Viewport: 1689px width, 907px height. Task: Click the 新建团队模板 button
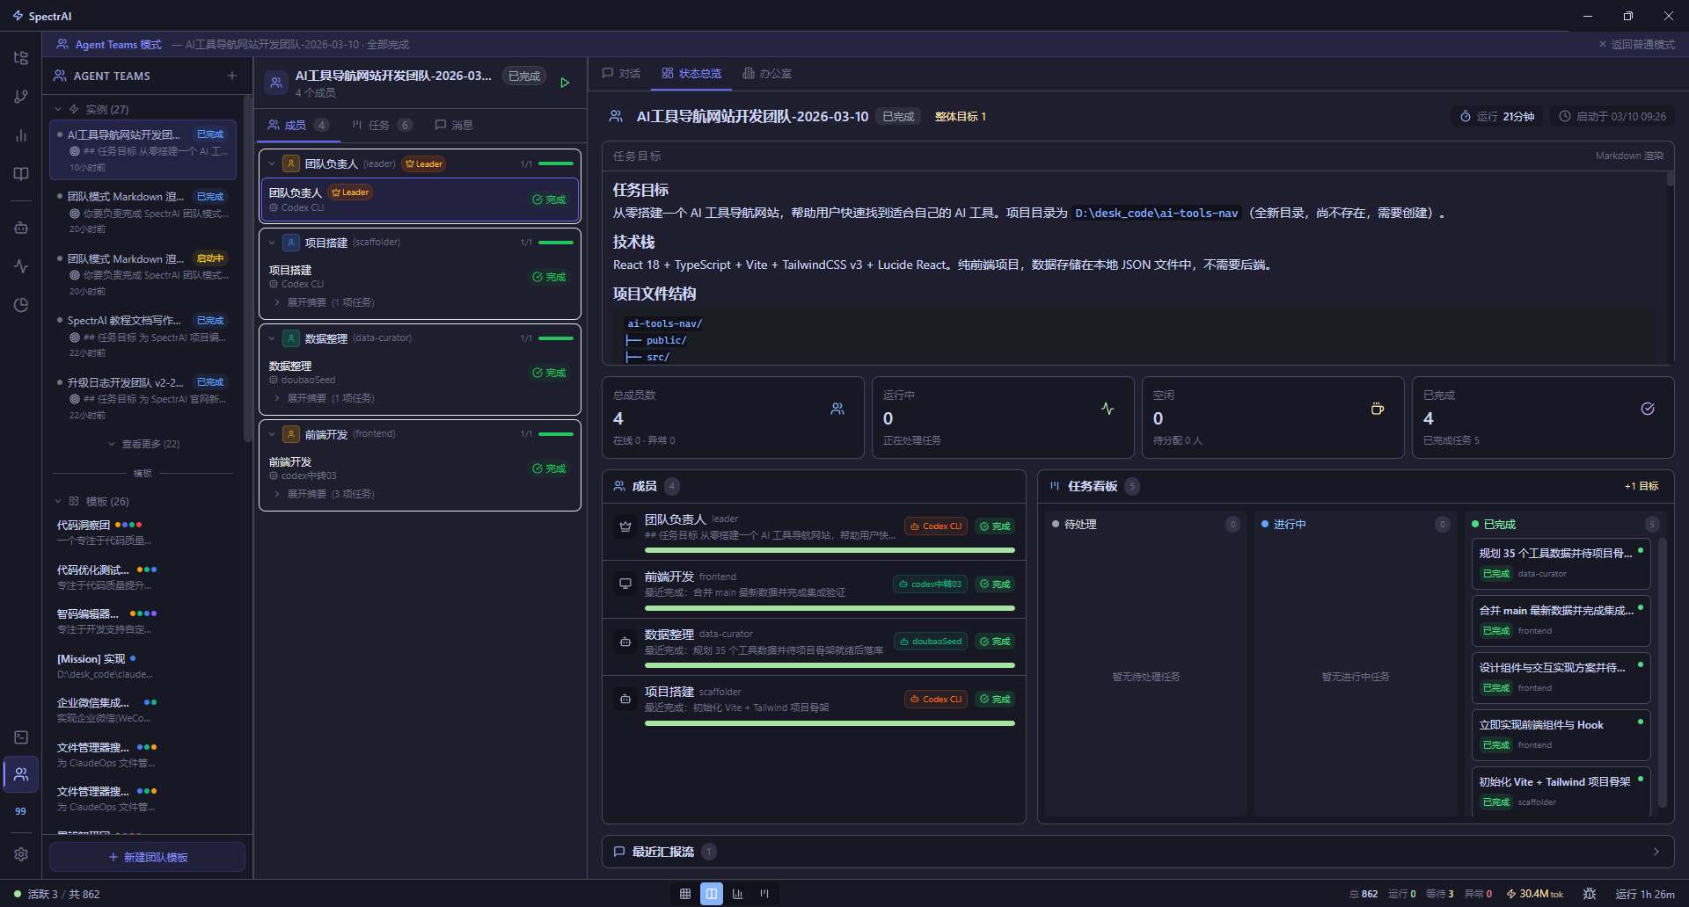(x=147, y=857)
